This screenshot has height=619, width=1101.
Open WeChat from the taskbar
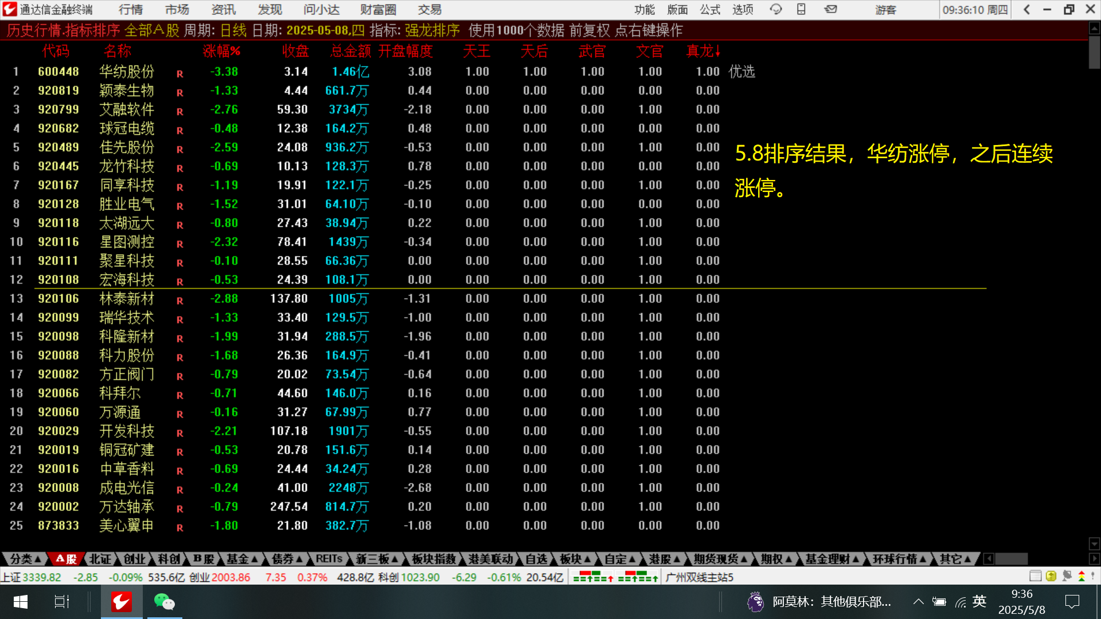(x=164, y=602)
